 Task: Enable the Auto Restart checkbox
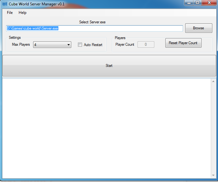[x=80, y=45]
